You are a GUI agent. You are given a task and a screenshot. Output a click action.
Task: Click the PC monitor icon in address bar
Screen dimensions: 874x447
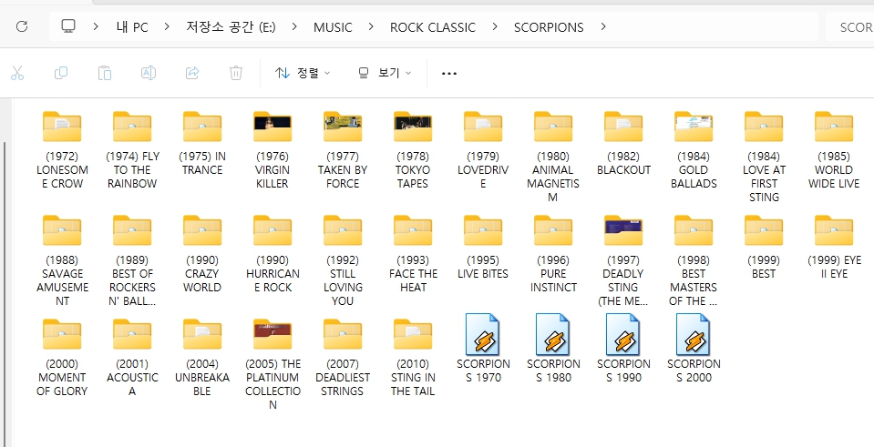[68, 26]
